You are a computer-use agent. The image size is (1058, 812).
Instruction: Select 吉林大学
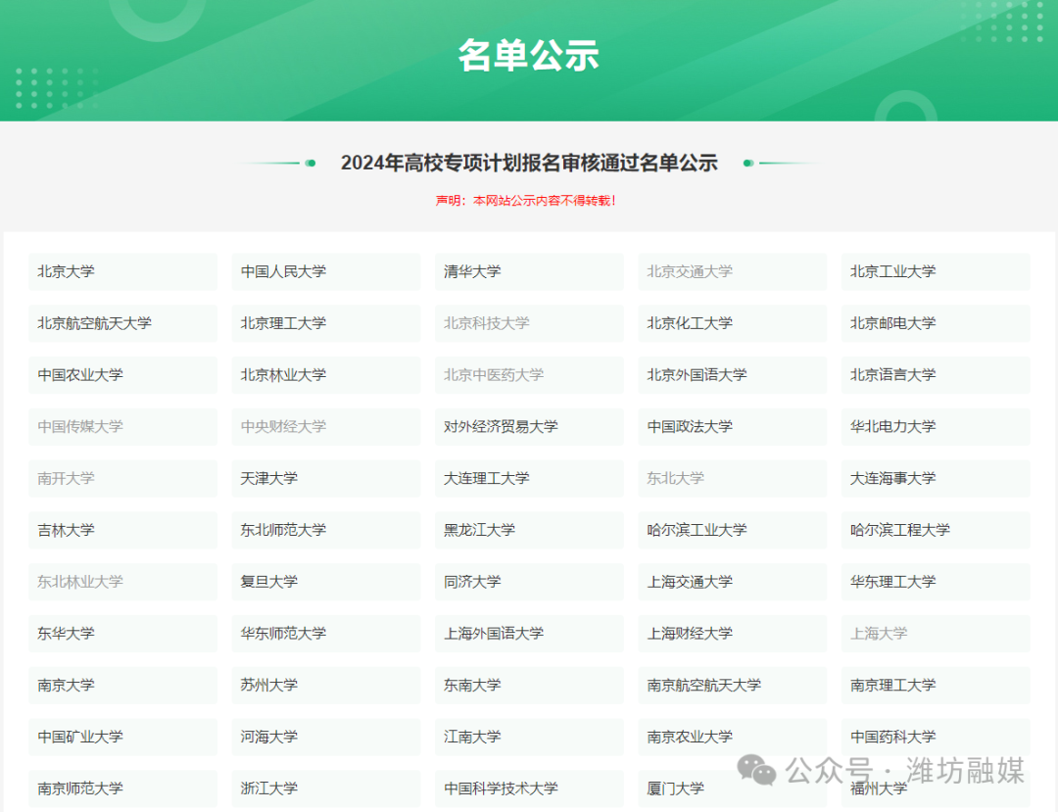[x=122, y=530]
